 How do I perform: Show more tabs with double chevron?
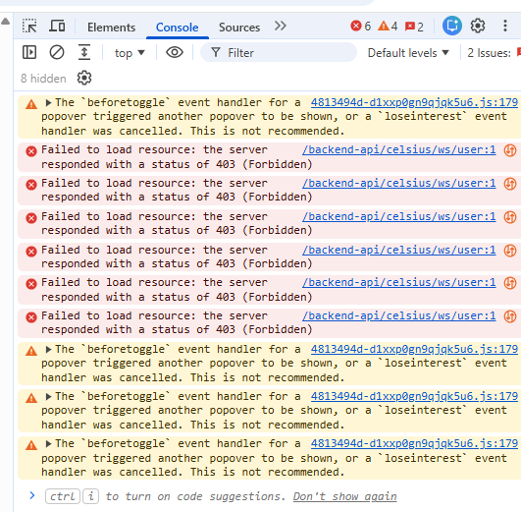(x=280, y=26)
